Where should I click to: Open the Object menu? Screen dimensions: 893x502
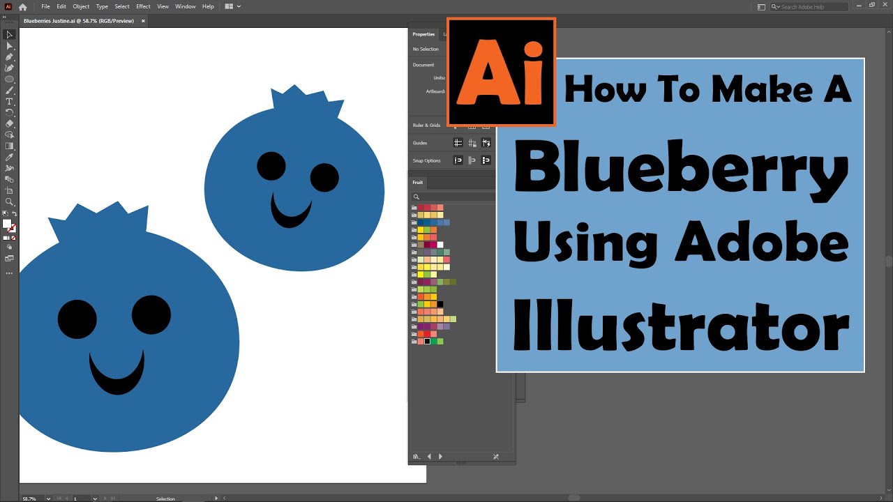click(81, 6)
